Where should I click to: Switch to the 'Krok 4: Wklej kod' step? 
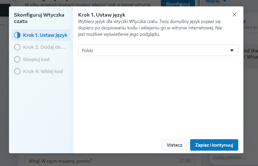[x=43, y=72]
